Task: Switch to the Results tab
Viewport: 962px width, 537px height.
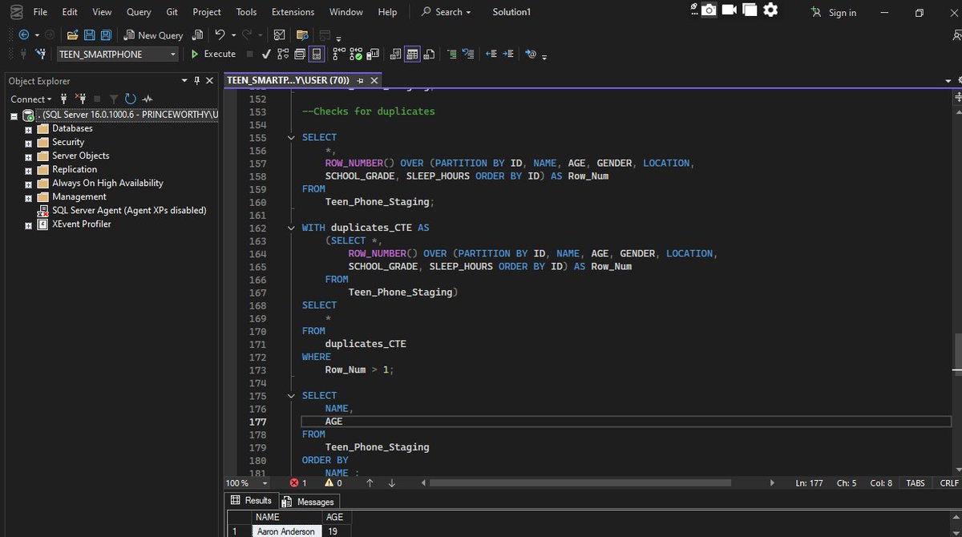Action: pos(251,500)
